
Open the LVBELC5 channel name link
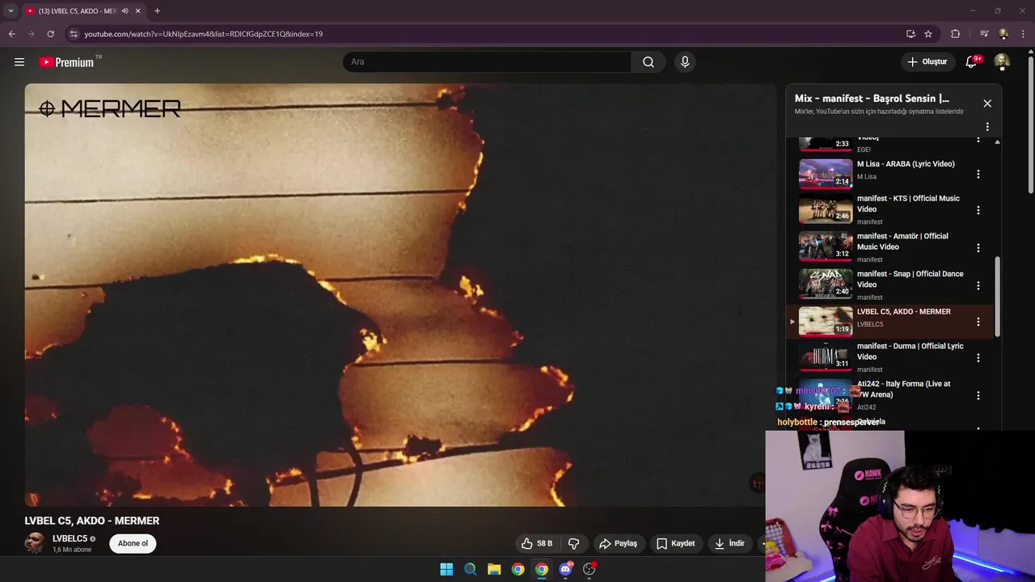[70, 538]
